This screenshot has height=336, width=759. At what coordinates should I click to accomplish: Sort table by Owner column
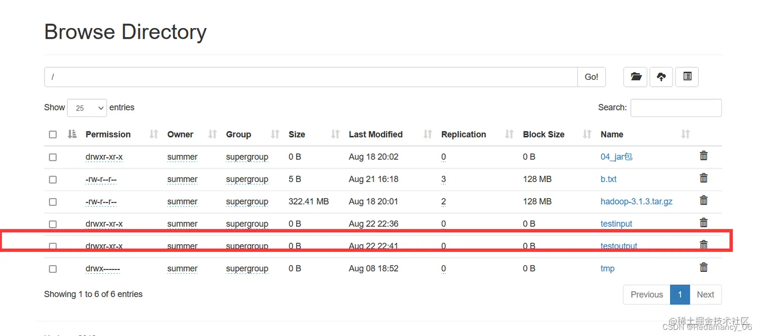(212, 134)
